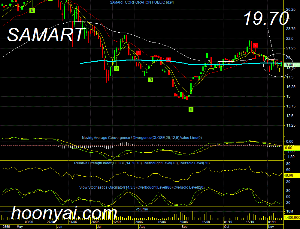
Task: Click the volume value 1,480,900
Action: click(292, 218)
